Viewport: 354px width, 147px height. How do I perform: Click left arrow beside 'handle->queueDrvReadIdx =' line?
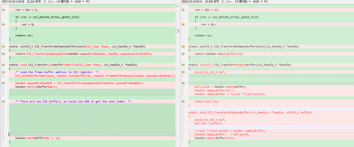[3, 83]
